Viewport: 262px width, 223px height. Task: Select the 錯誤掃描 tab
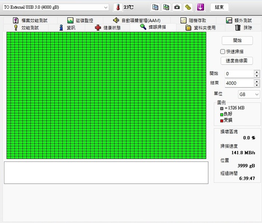(153, 27)
